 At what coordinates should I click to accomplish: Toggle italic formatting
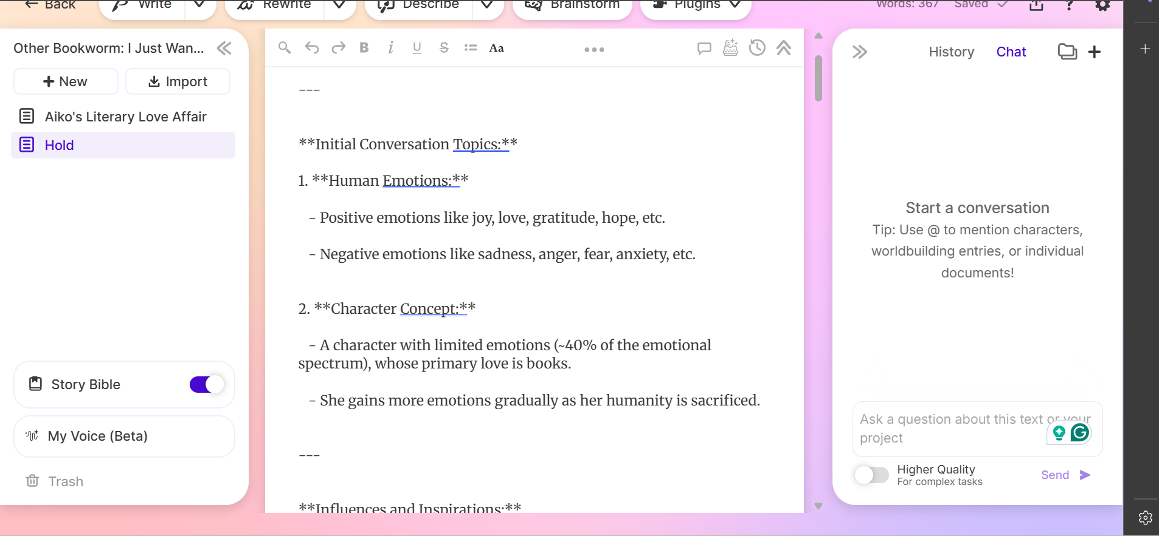(390, 47)
